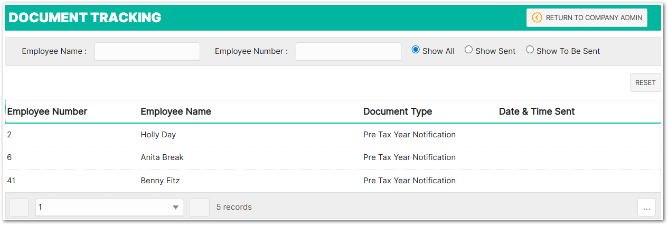The width and height of the screenshot is (668, 225).
Task: Focus the Employee Name filter field
Action: click(147, 51)
